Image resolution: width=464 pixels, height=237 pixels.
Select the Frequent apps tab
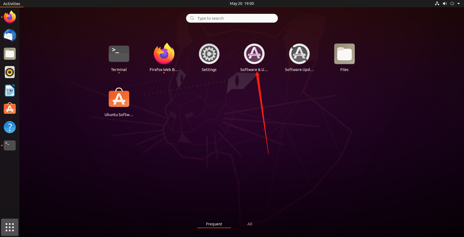tap(214, 224)
